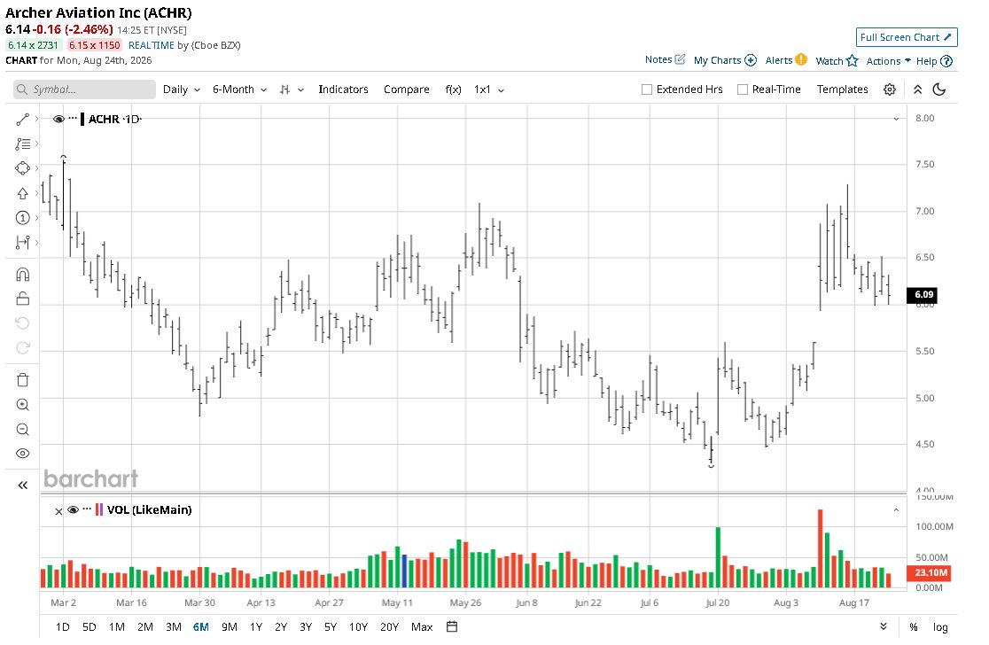Choose the arrow annotation tool
Screen dimensions: 989x645
coord(23,193)
